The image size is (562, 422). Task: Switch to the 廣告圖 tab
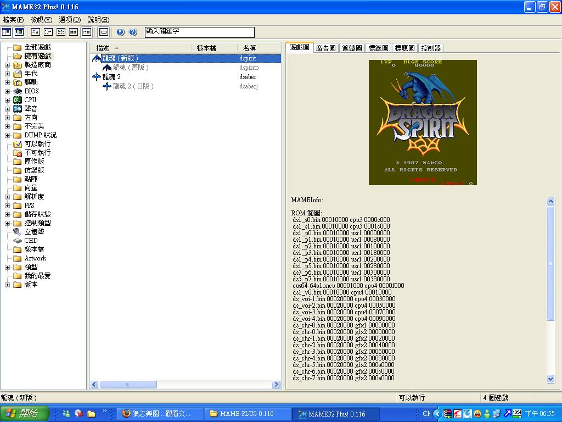(x=325, y=48)
